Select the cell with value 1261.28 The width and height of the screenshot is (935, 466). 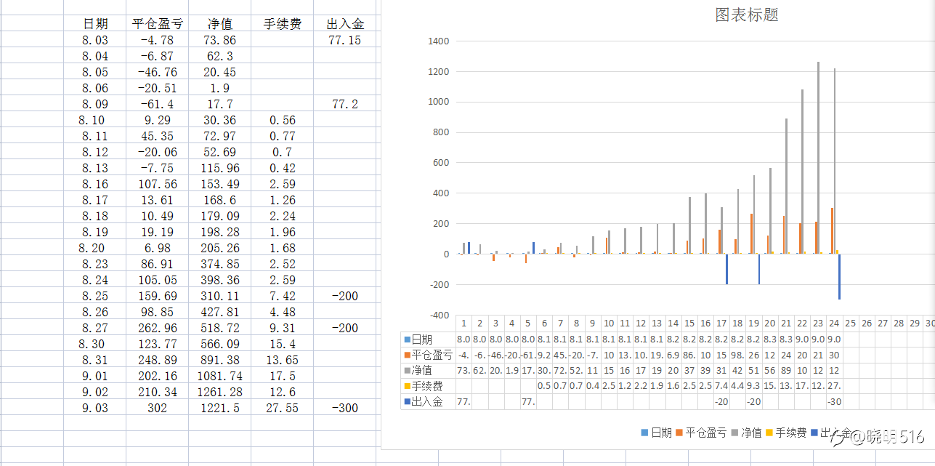219,392
